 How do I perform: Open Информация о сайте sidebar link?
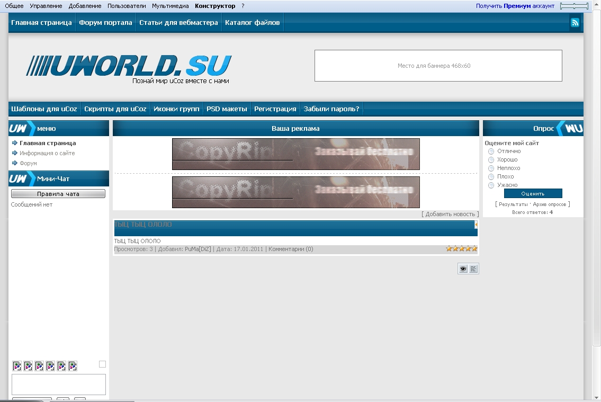(x=47, y=153)
